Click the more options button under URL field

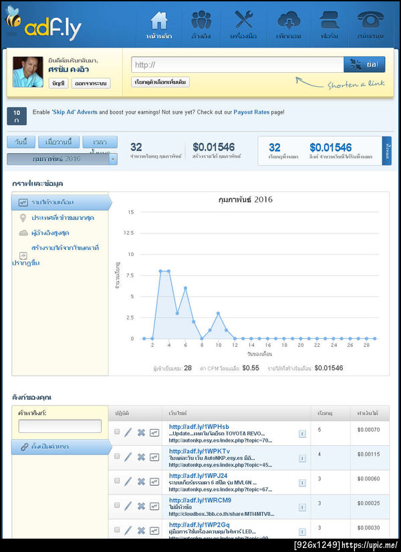tap(160, 82)
